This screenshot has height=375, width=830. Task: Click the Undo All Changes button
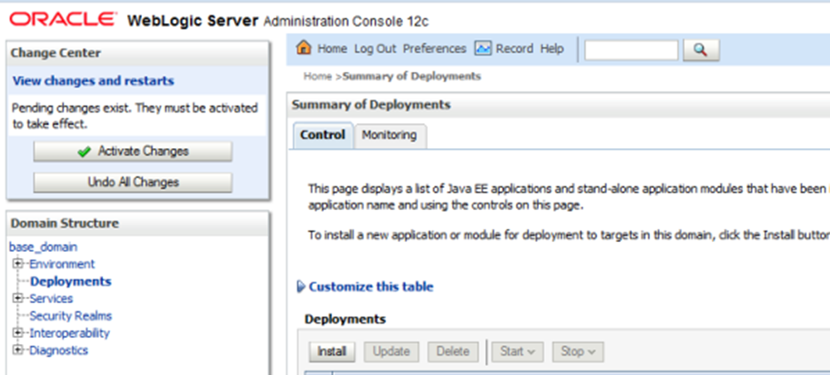(133, 183)
